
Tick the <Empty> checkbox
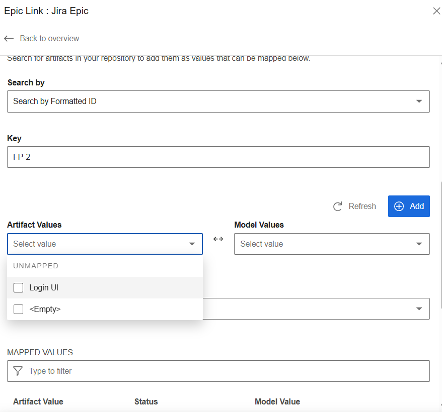tap(19, 310)
